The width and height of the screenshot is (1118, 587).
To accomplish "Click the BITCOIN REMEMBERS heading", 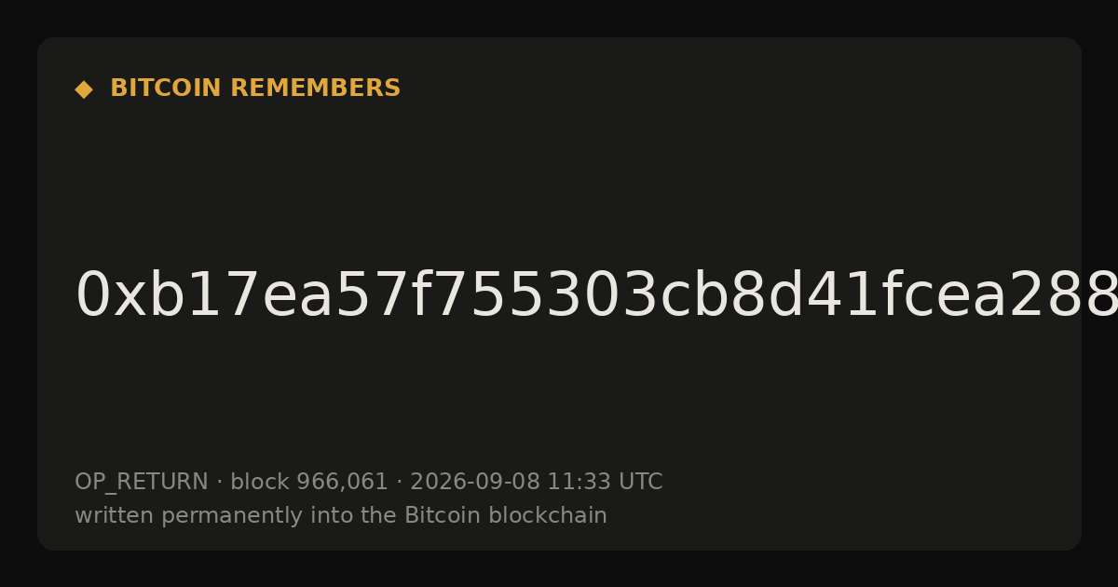I will coord(255,89).
